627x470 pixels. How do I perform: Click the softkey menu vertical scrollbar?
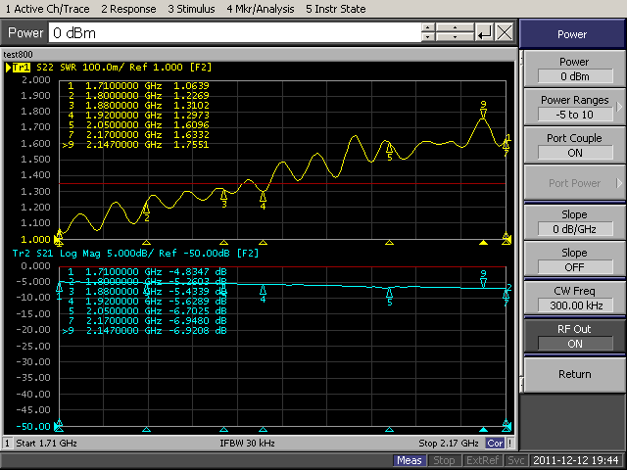tap(521, 222)
